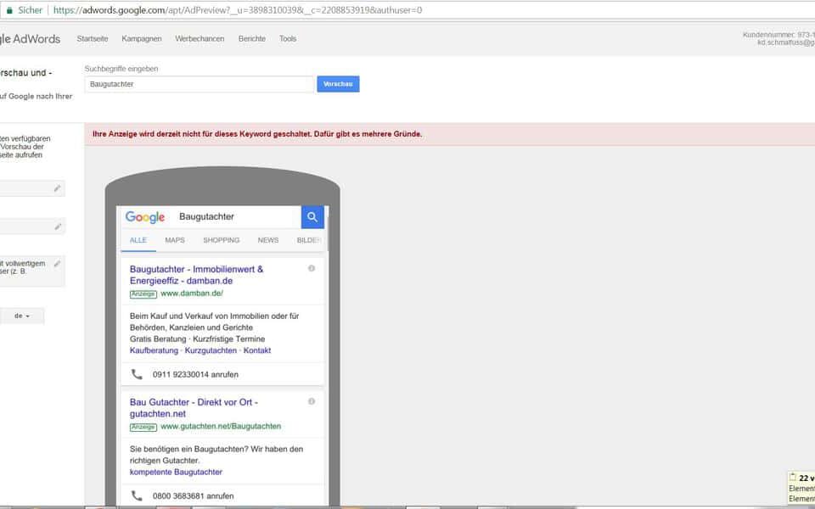Click phone icon next to 0800 3683681
The height and width of the screenshot is (509, 815).
137,496
